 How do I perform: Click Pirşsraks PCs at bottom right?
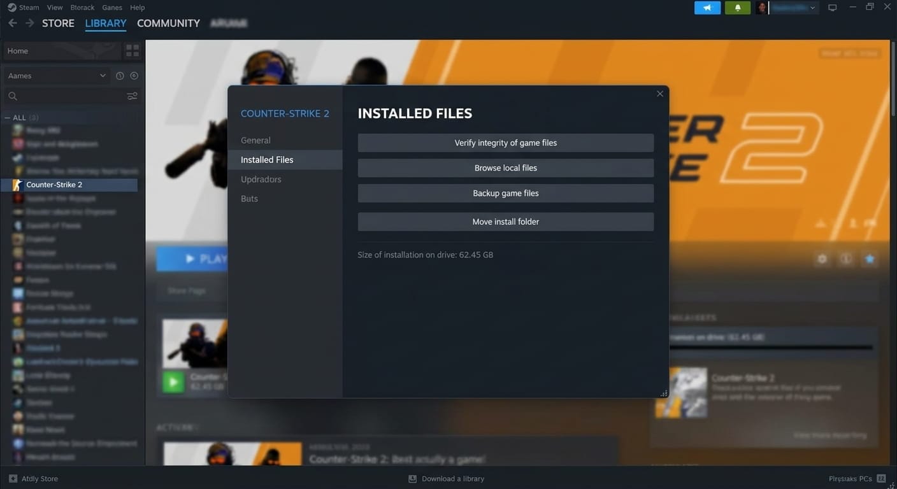point(850,479)
